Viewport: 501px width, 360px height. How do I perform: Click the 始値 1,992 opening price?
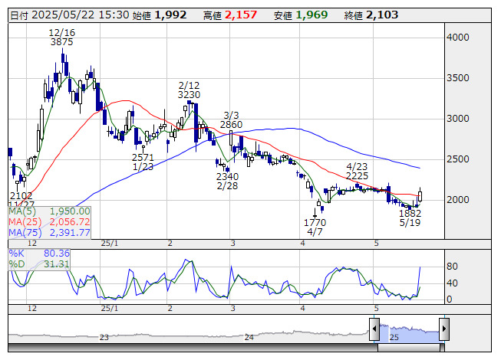pyautogui.click(x=159, y=15)
